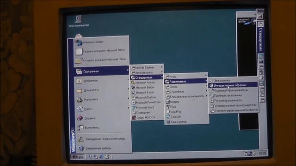The image size is (296, 166).
Task: Click the speaker volume tray icon
Action: coord(254,154)
